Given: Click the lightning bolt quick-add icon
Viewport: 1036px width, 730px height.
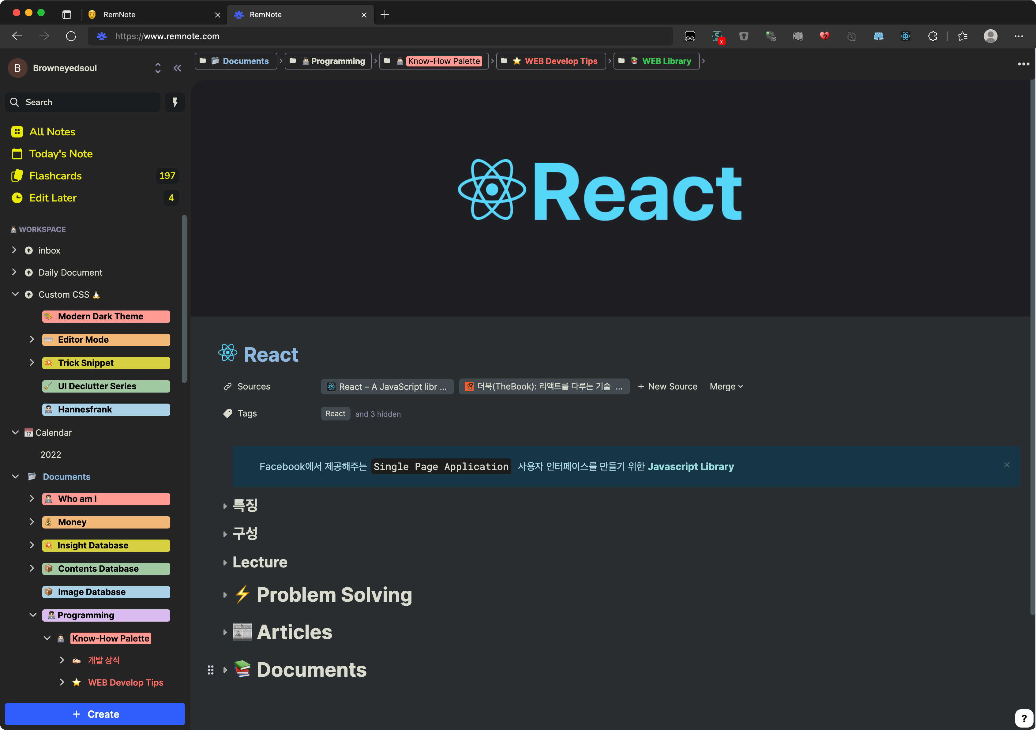Looking at the screenshot, I should [175, 102].
